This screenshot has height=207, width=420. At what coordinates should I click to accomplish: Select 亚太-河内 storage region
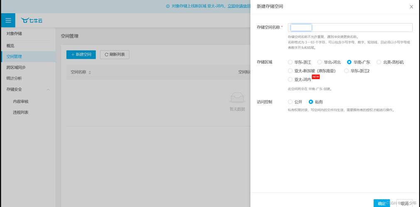pyautogui.click(x=290, y=79)
